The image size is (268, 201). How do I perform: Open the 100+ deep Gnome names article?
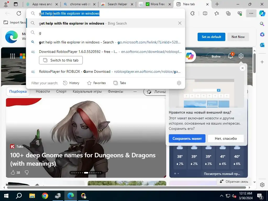(83, 159)
